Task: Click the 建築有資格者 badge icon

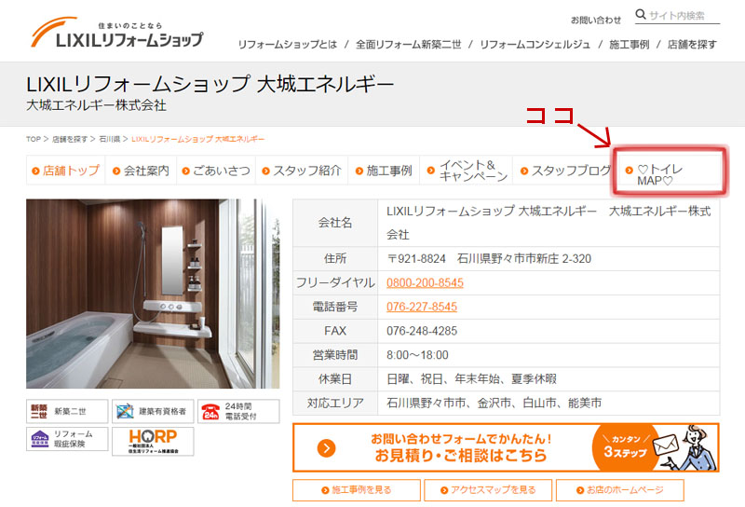Action: (125, 411)
